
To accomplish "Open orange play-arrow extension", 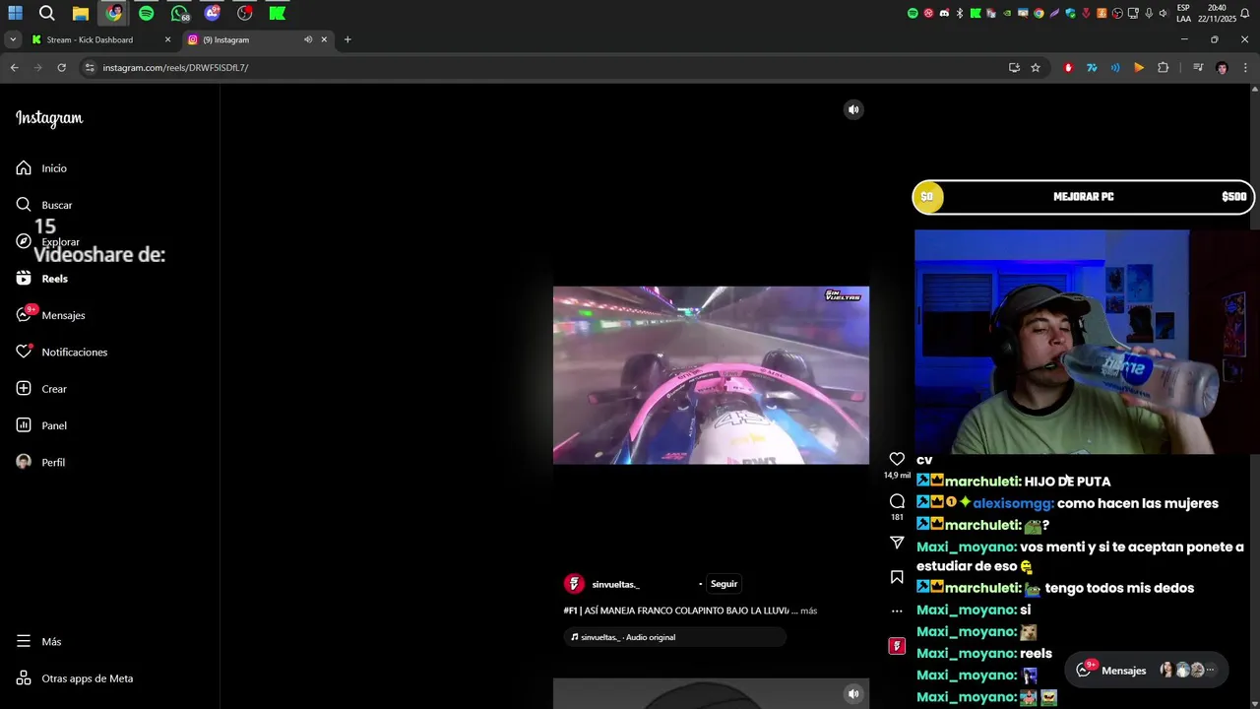I will point(1139,68).
